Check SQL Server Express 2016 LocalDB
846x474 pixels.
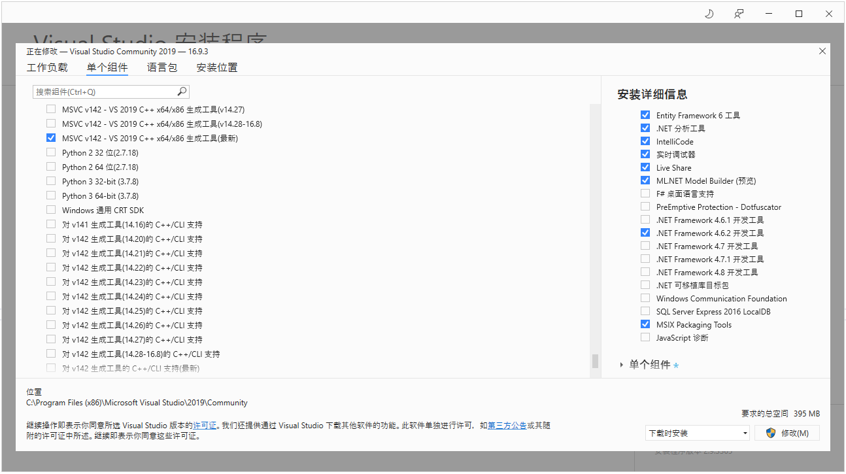click(645, 311)
